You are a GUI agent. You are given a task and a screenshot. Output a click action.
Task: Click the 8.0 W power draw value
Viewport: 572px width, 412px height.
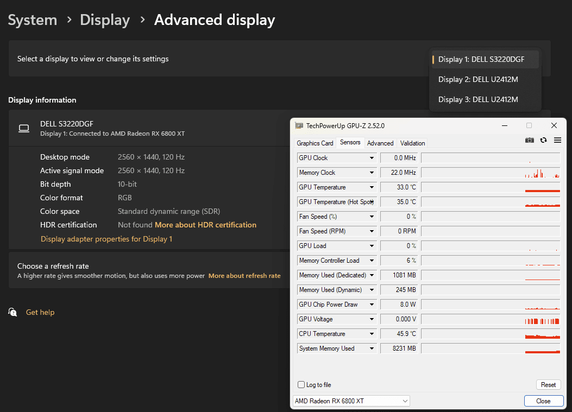tap(399, 305)
